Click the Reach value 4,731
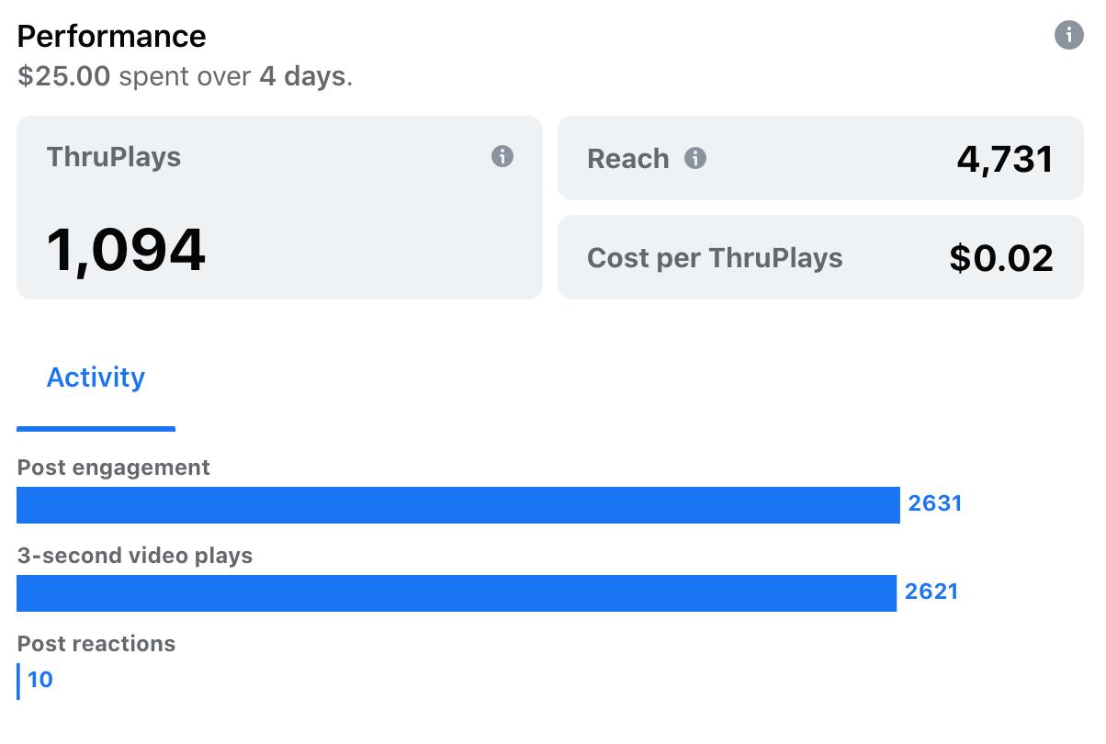 point(1005,159)
